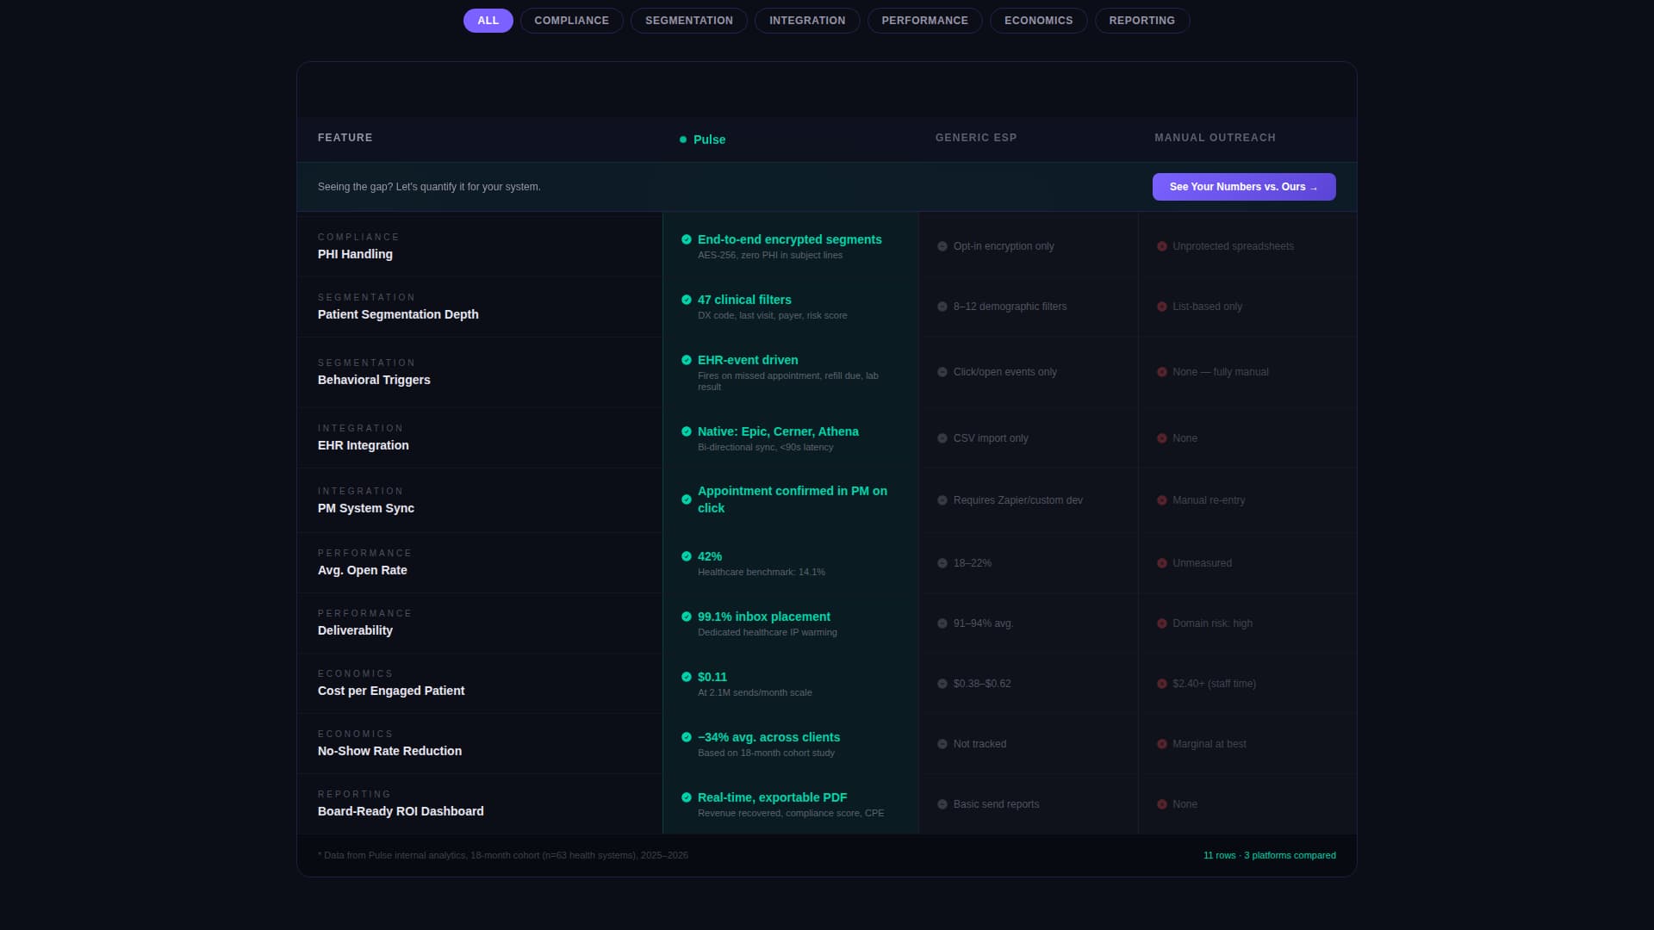1654x930 pixels.
Task: Click red X icon for None — fully manual
Action: (x=1162, y=372)
